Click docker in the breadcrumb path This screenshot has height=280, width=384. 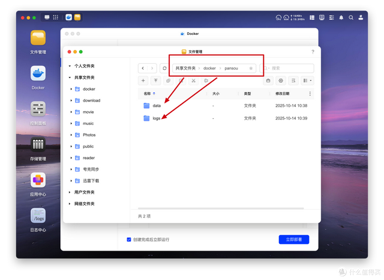(209, 68)
